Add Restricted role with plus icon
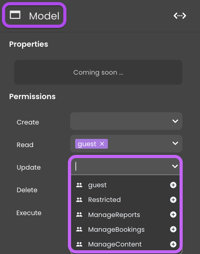 [173, 200]
